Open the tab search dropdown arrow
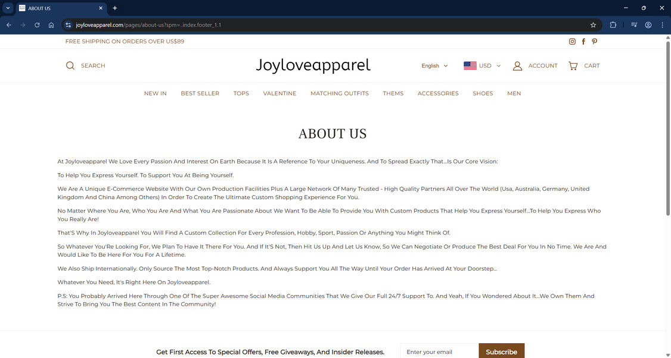671x358 pixels. click(x=8, y=8)
